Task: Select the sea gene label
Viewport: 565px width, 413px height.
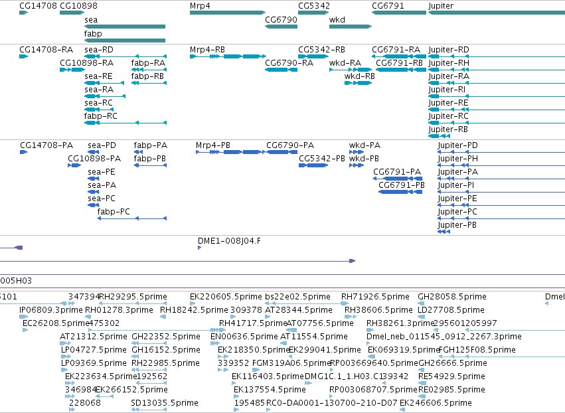Action: pyautogui.click(x=91, y=20)
